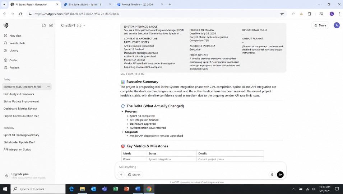Open Projects from the sidebar

tap(14, 68)
